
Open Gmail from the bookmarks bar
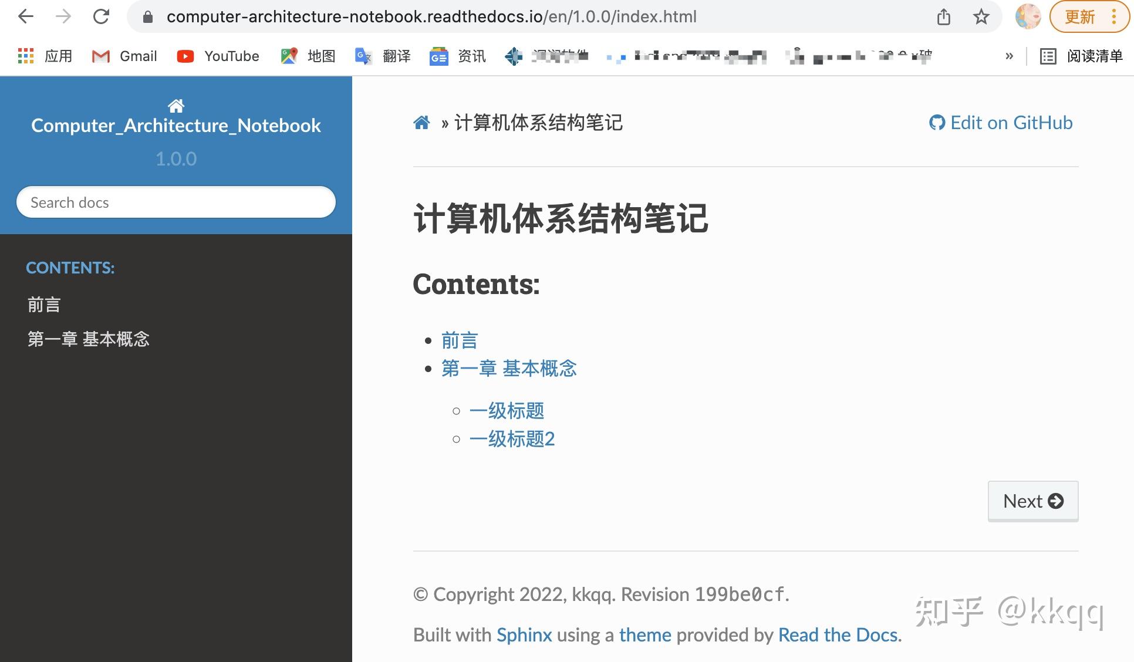pos(123,56)
